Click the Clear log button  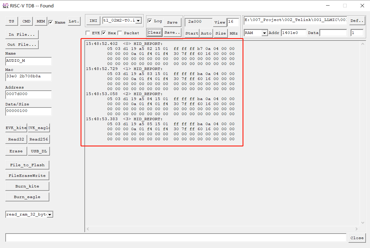coord(154,33)
